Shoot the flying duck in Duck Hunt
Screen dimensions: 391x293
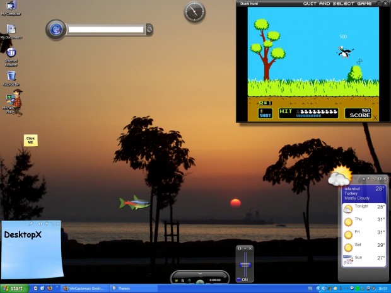[344, 53]
